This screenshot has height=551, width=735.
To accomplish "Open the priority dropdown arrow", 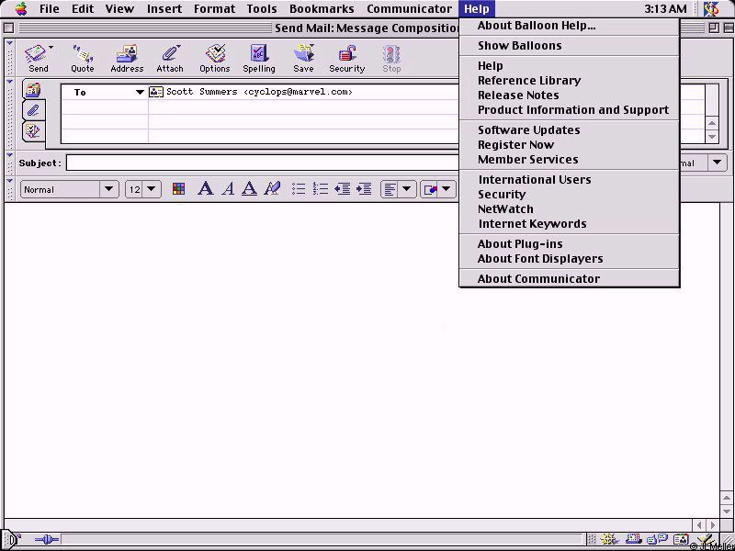I will [718, 163].
